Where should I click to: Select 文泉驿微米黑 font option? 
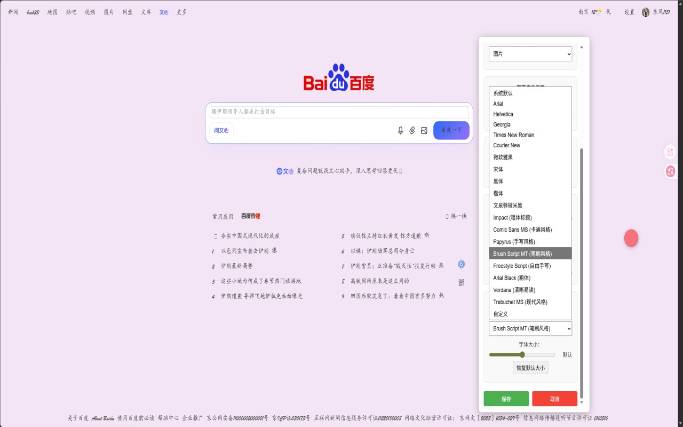[530, 205]
